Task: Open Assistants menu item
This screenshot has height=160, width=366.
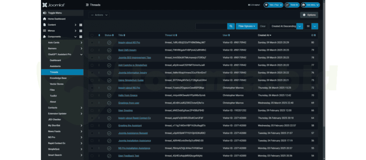Action: click(x=55, y=66)
